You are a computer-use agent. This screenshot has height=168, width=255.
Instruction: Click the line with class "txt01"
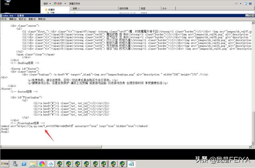pos(137,49)
